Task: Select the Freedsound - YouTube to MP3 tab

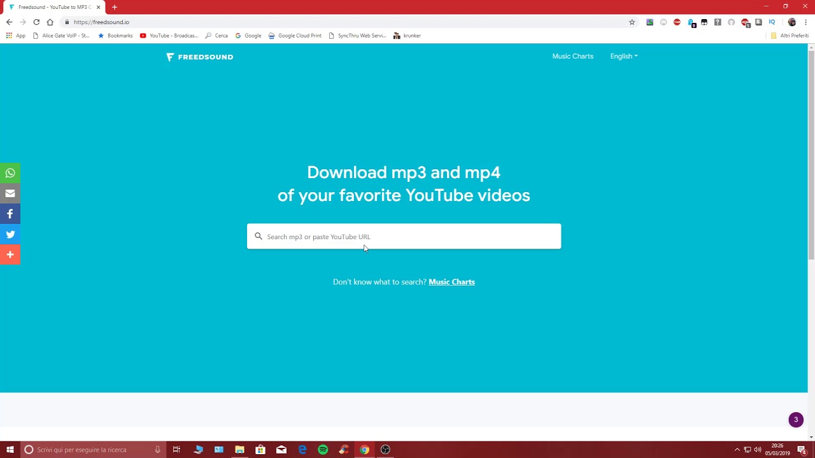Action: 55,7
